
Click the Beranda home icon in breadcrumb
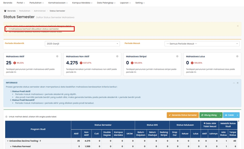[x=5, y=11]
